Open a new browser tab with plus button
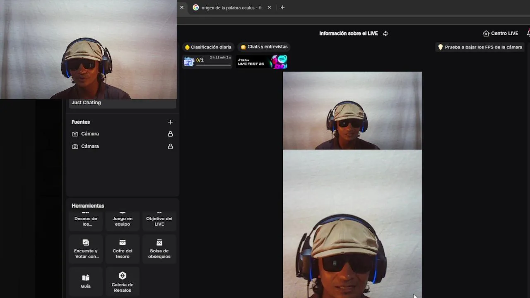The width and height of the screenshot is (530, 298). [x=282, y=7]
